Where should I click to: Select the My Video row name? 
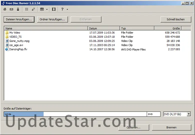click(x=15, y=33)
